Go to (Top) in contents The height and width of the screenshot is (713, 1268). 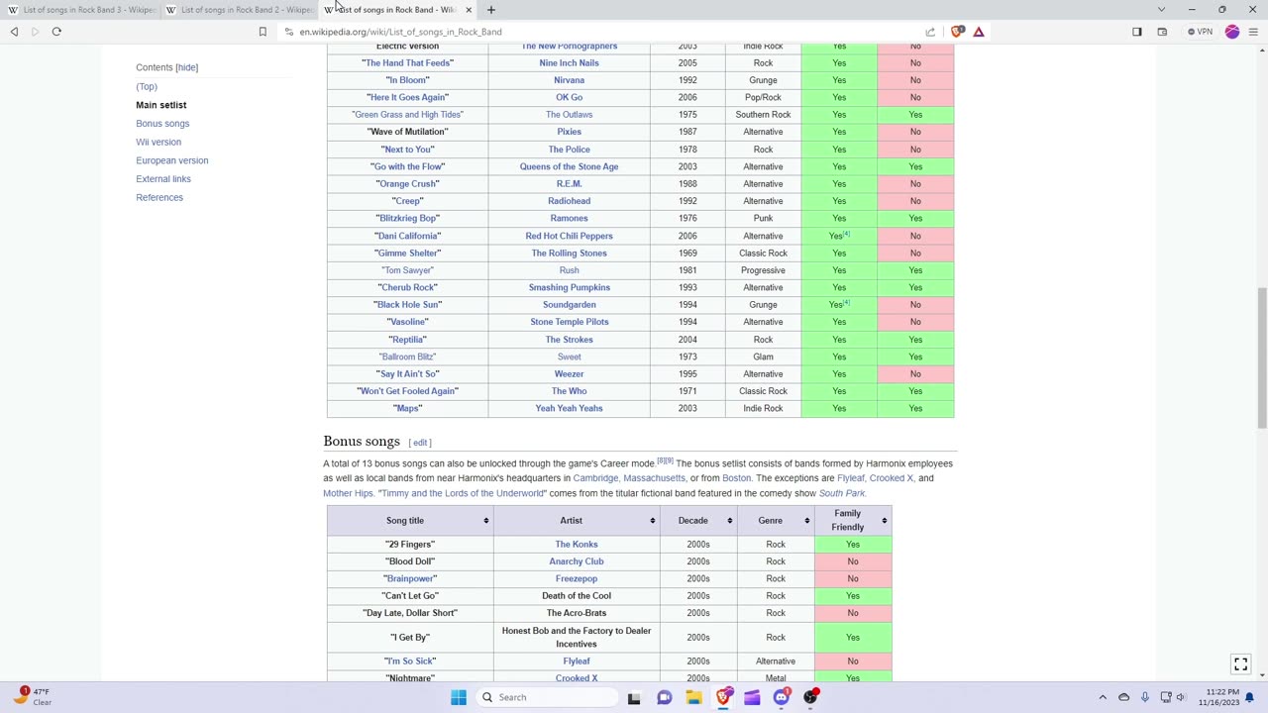tap(147, 86)
